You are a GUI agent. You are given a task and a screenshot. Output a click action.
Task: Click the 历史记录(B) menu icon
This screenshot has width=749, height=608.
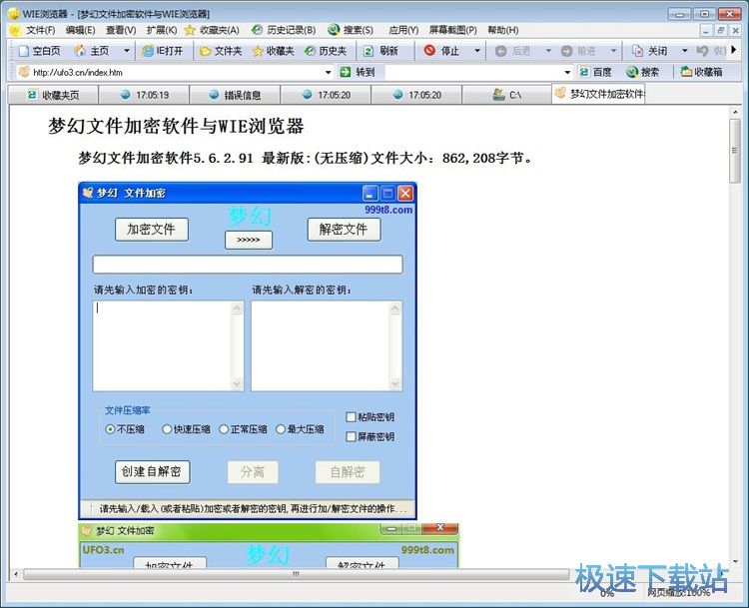tap(257, 30)
